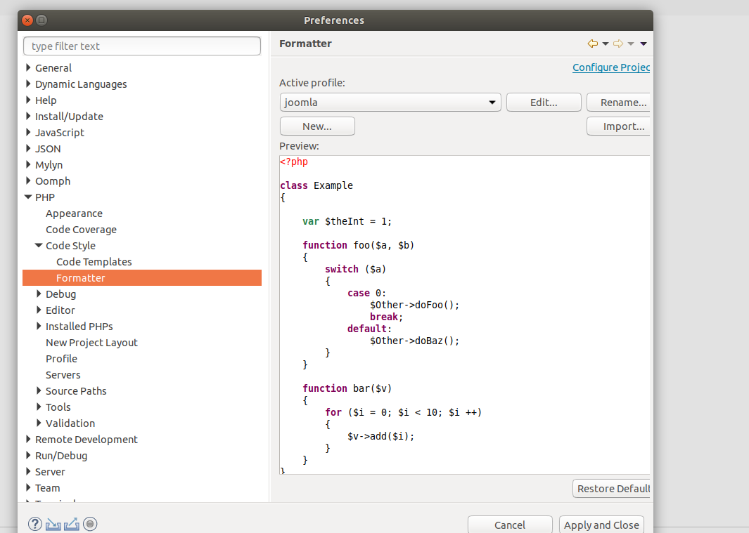
Task: Collapse the Code Style tree node
Action: 39,246
